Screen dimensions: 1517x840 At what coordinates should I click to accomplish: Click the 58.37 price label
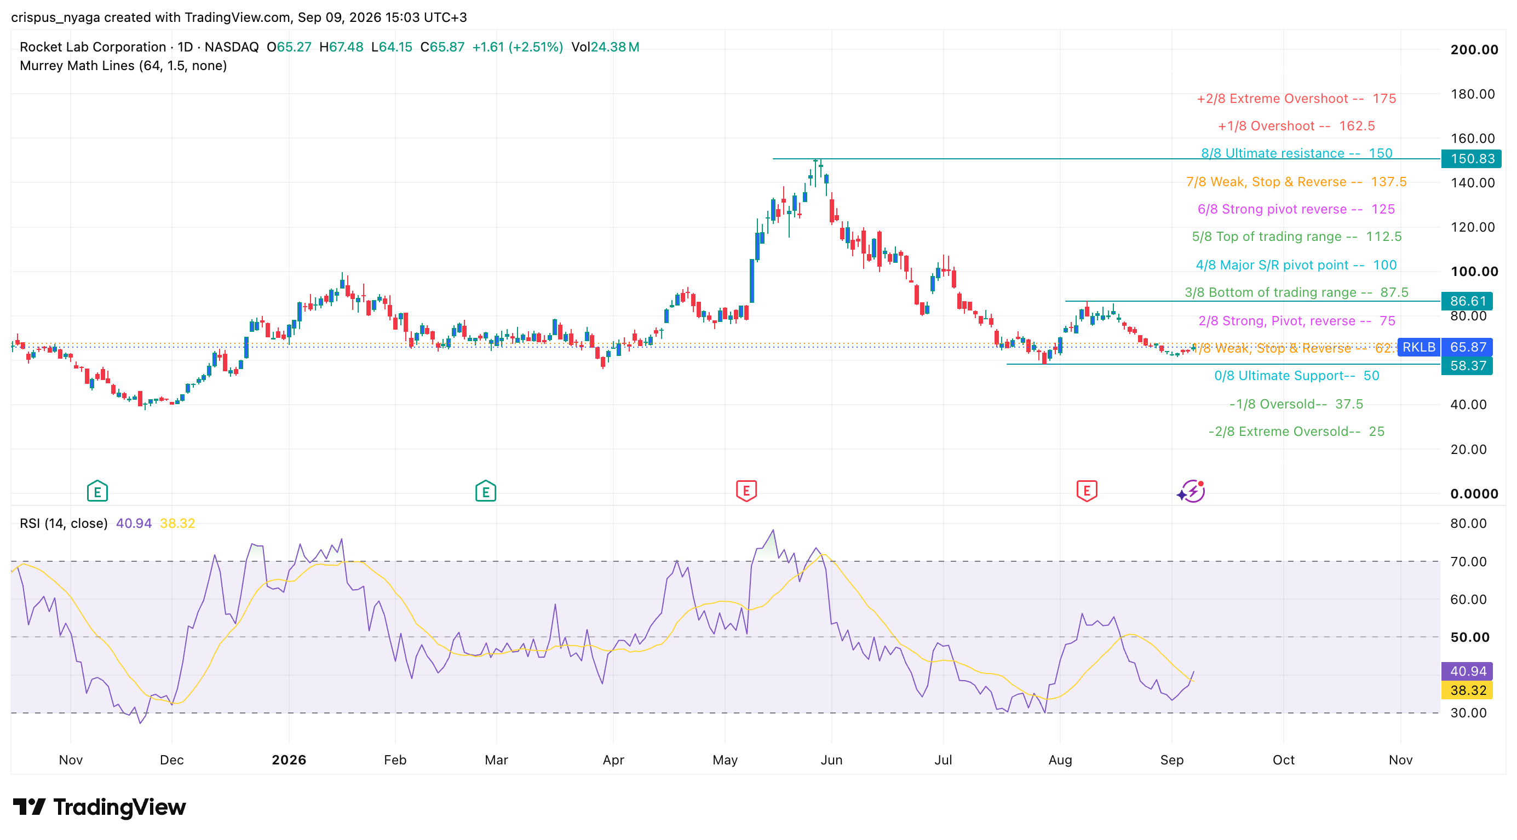(1468, 366)
